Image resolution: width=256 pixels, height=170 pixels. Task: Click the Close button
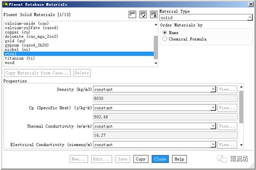(x=160, y=159)
